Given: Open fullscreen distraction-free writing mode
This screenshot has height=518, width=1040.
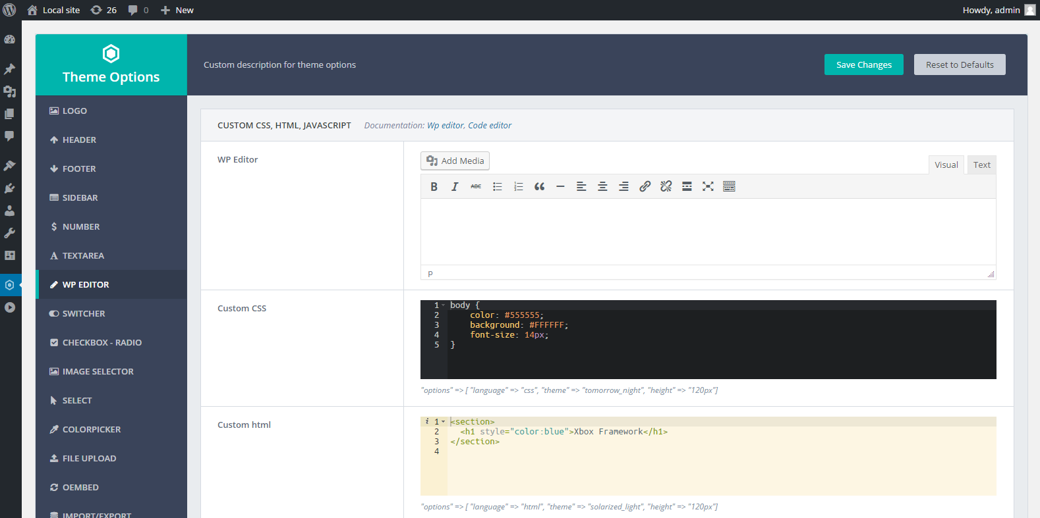Looking at the screenshot, I should 708,187.
